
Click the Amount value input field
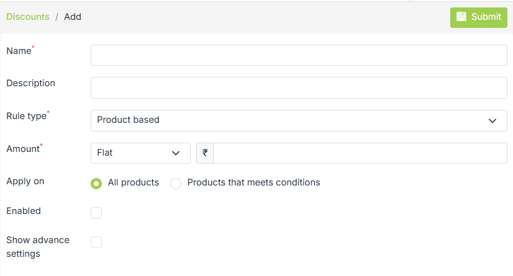click(x=360, y=153)
